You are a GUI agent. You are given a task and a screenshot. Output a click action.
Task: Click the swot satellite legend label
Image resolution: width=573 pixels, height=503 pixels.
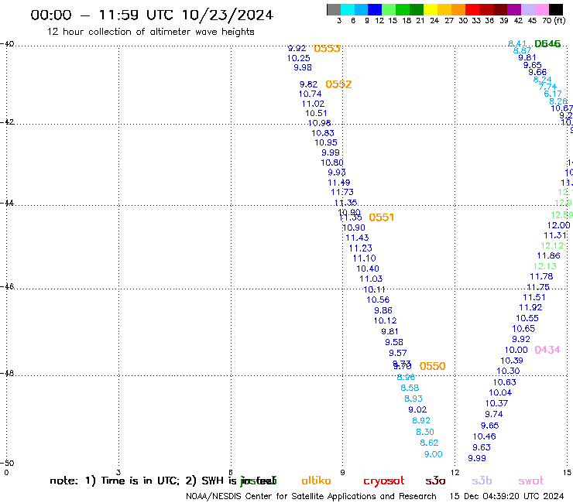(x=531, y=481)
